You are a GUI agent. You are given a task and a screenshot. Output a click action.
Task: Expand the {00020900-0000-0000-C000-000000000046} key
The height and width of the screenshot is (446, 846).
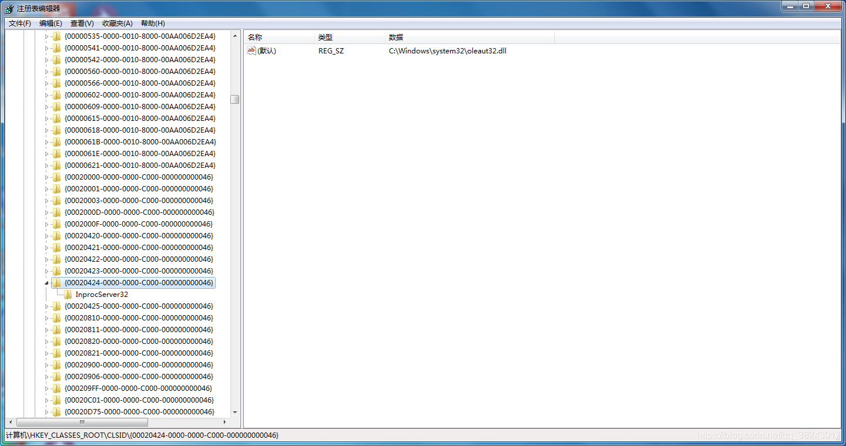[47, 365]
